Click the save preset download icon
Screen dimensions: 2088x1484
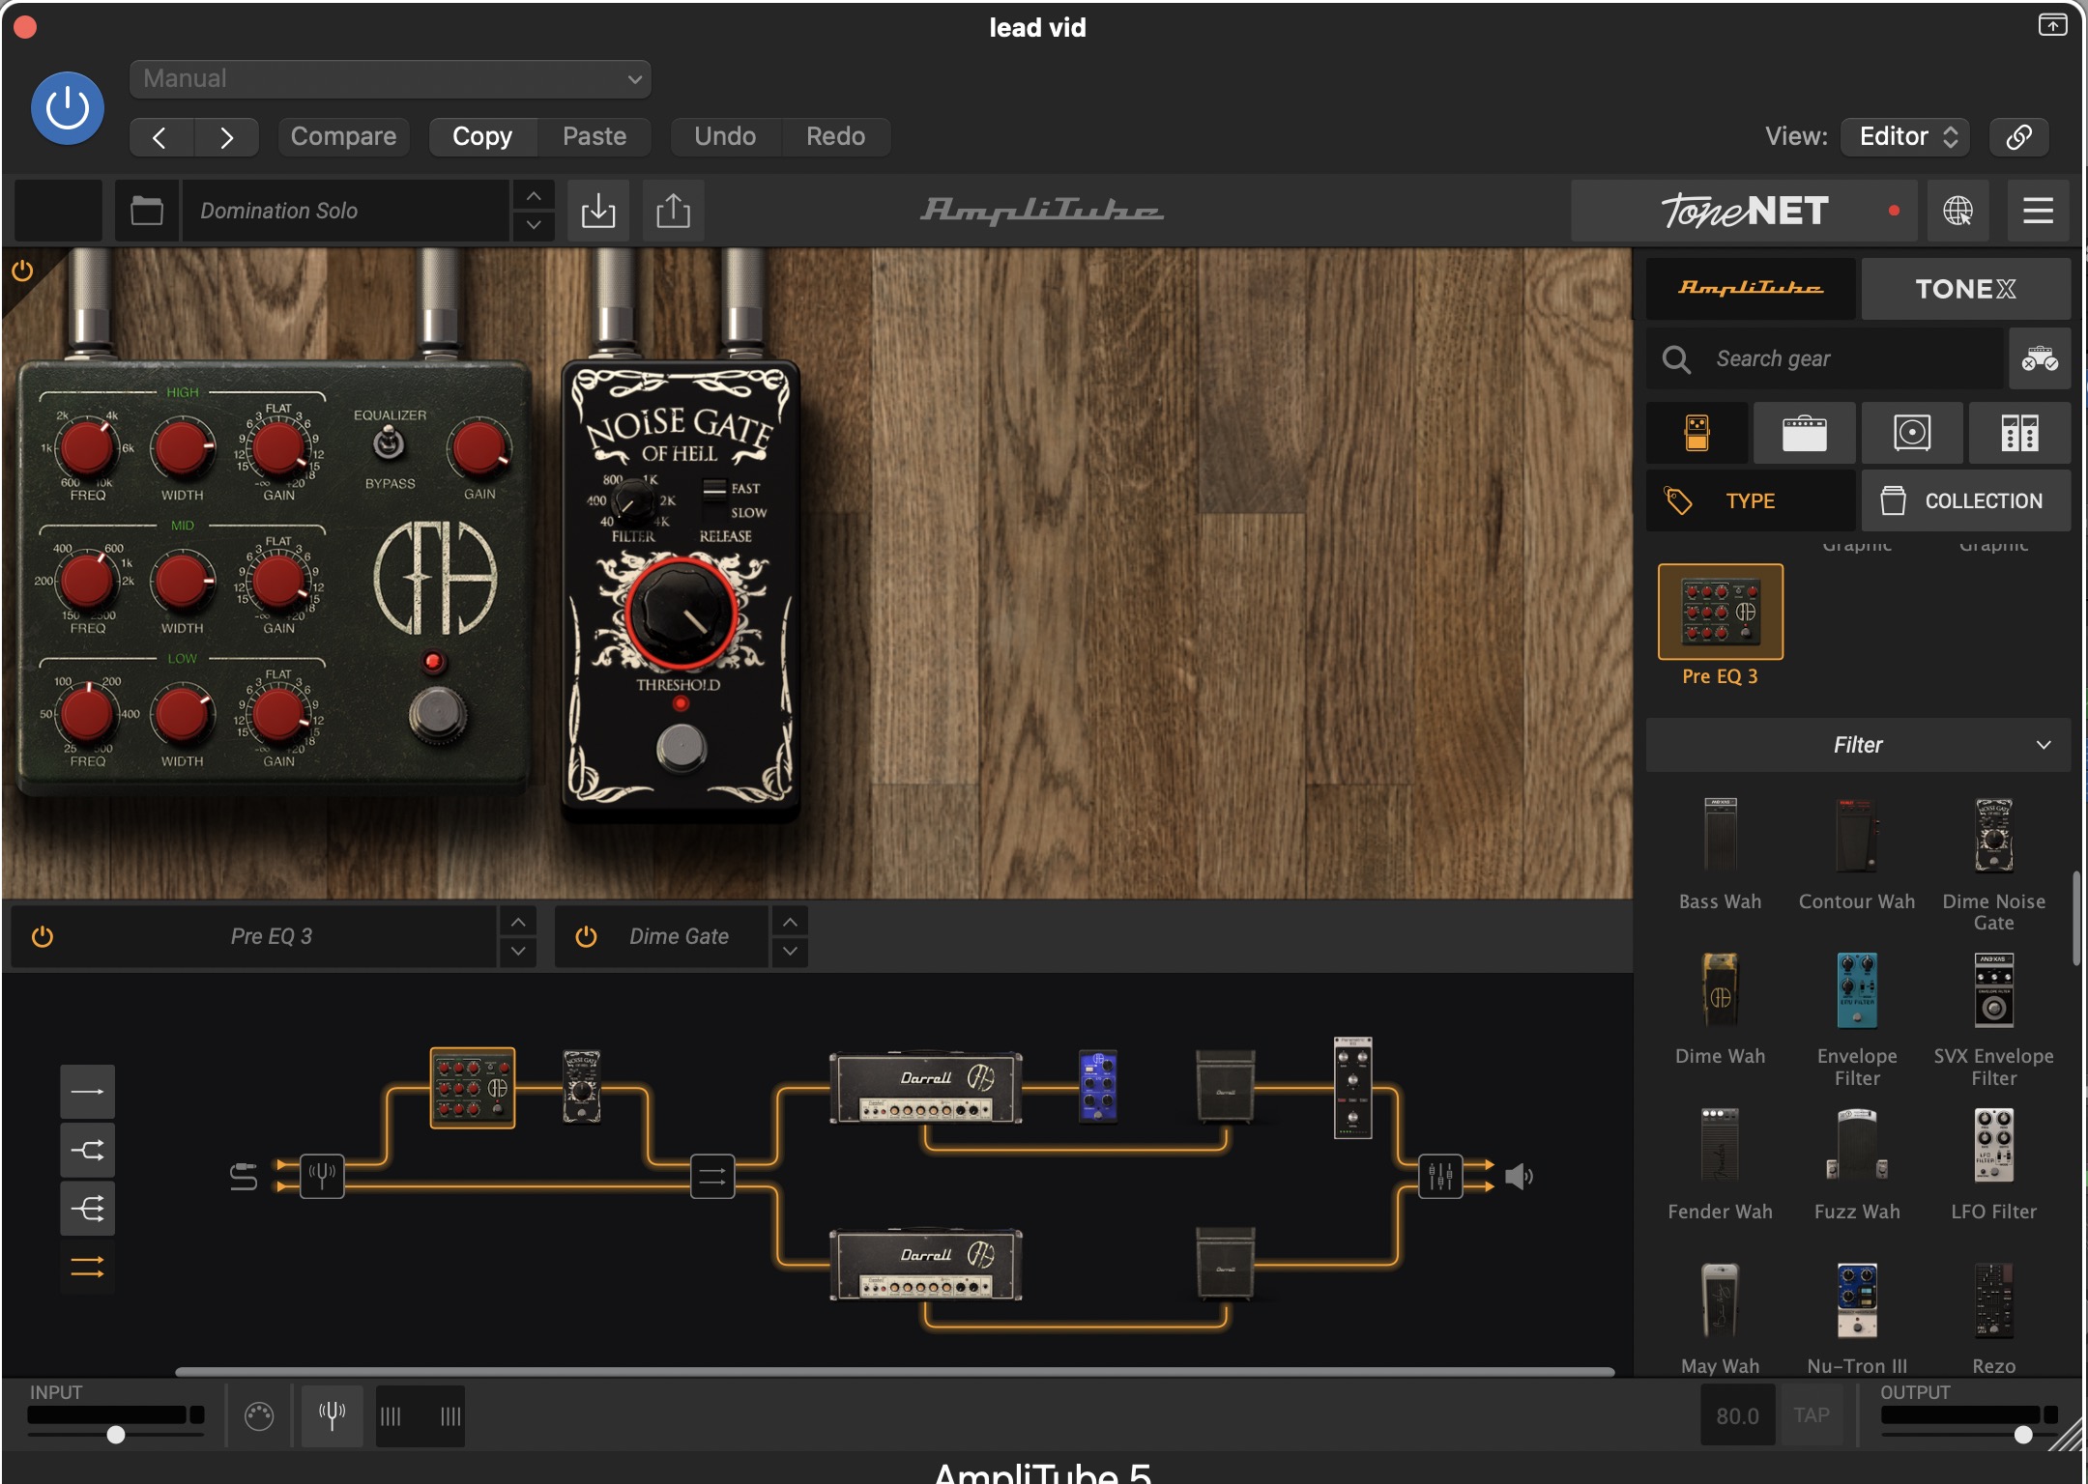598,211
